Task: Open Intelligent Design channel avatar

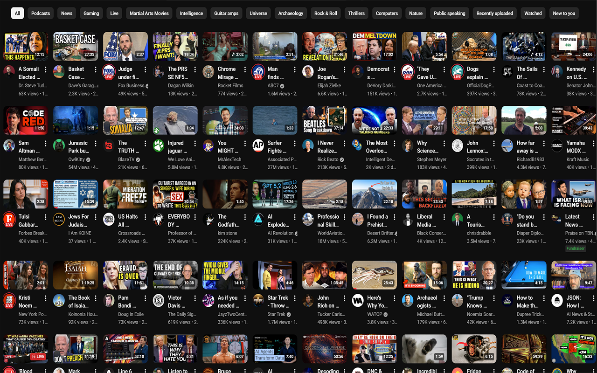Action: [358, 145]
